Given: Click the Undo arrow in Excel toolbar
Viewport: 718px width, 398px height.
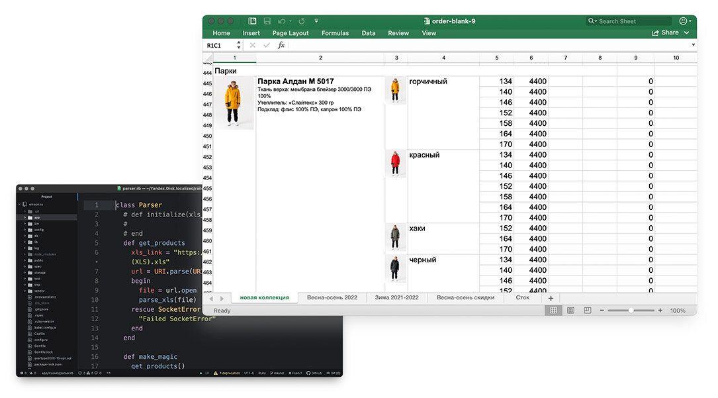Looking at the screenshot, I should 281,21.
